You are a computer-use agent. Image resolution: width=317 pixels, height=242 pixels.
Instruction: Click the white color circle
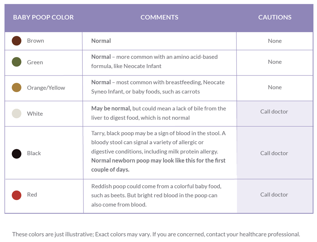17,113
